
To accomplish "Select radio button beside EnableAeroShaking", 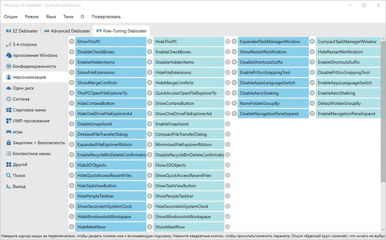I will point(312,93).
